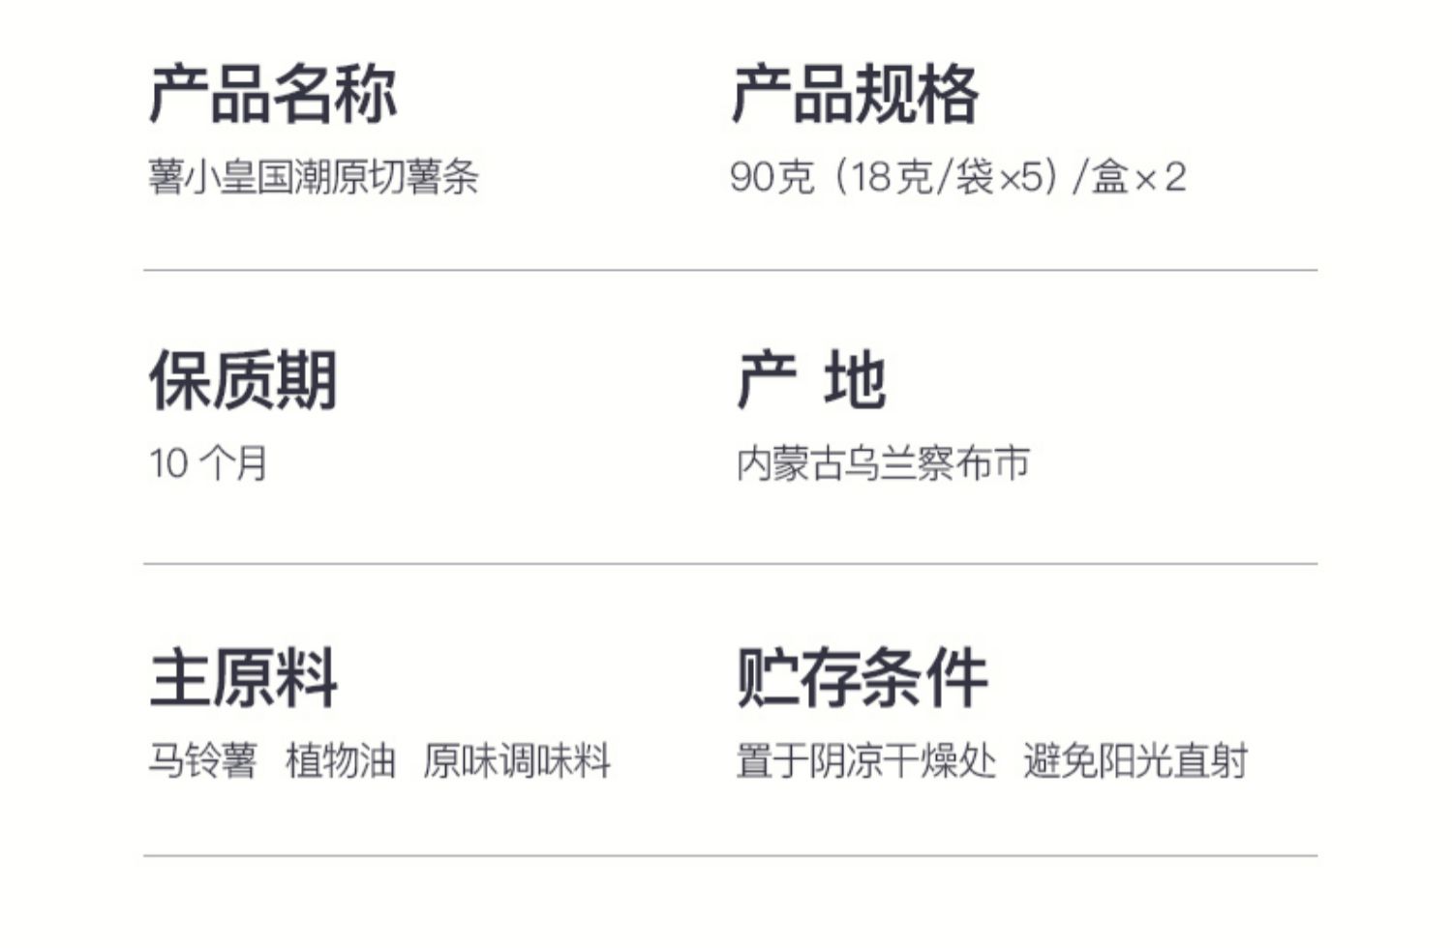
Task: Click the 产品规格 heading
Action: (x=855, y=95)
